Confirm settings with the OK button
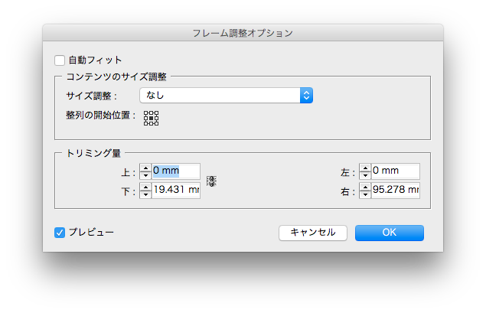 (x=389, y=233)
